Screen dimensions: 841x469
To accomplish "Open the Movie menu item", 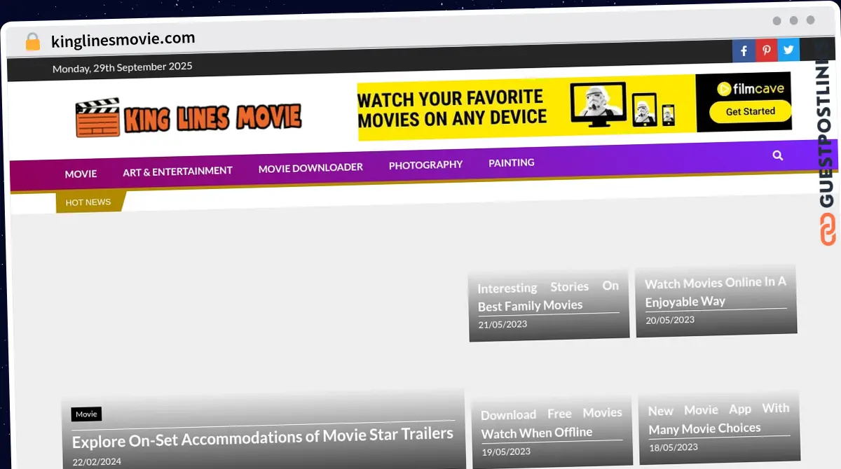I will 81,174.
